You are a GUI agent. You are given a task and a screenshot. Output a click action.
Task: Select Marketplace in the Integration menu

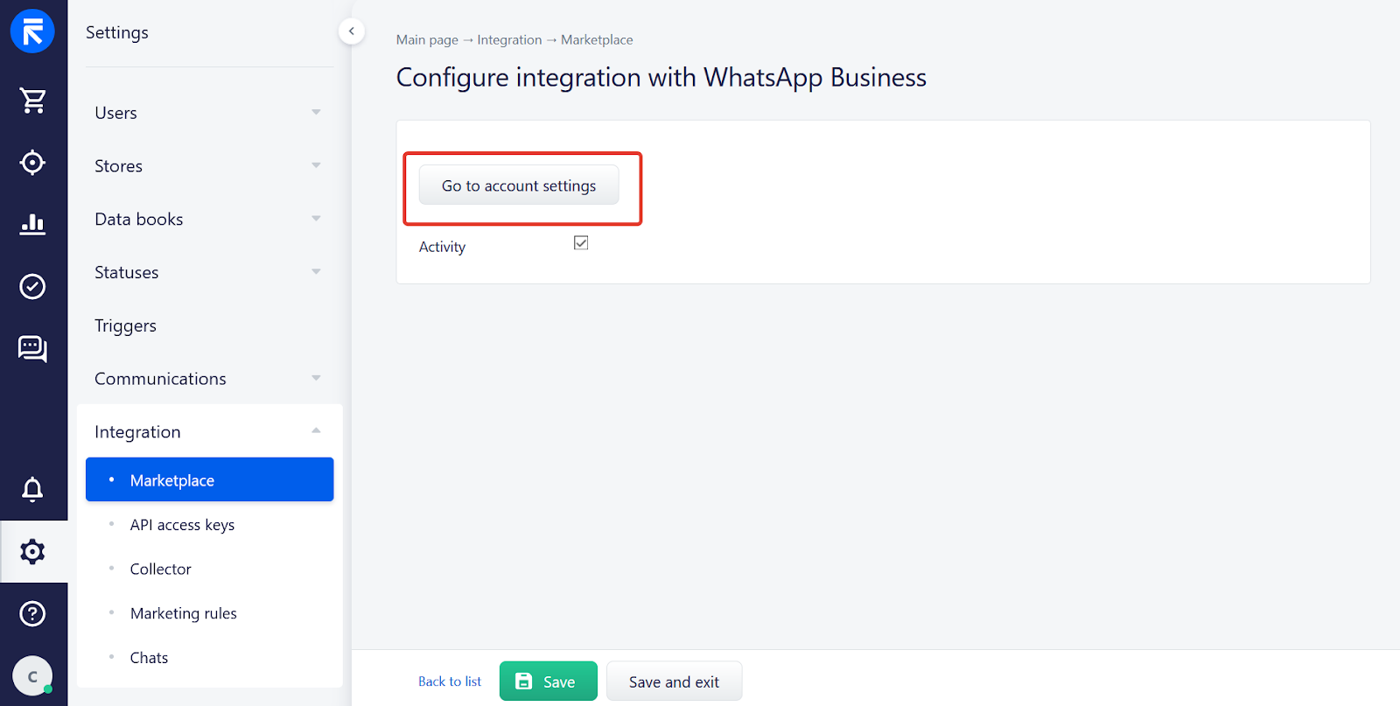pyautogui.click(x=209, y=479)
